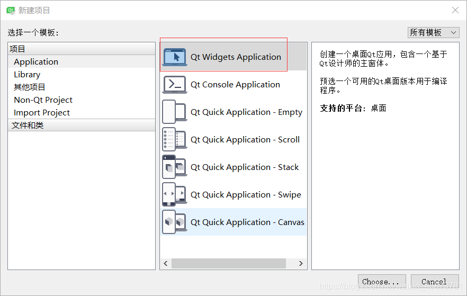
Task: Click the Qt Quick Application Empty icon
Action: click(175, 112)
